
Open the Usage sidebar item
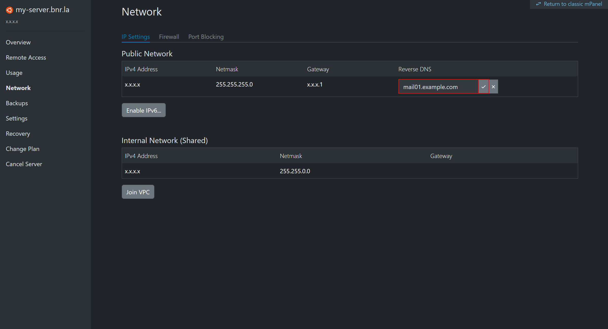(14, 73)
